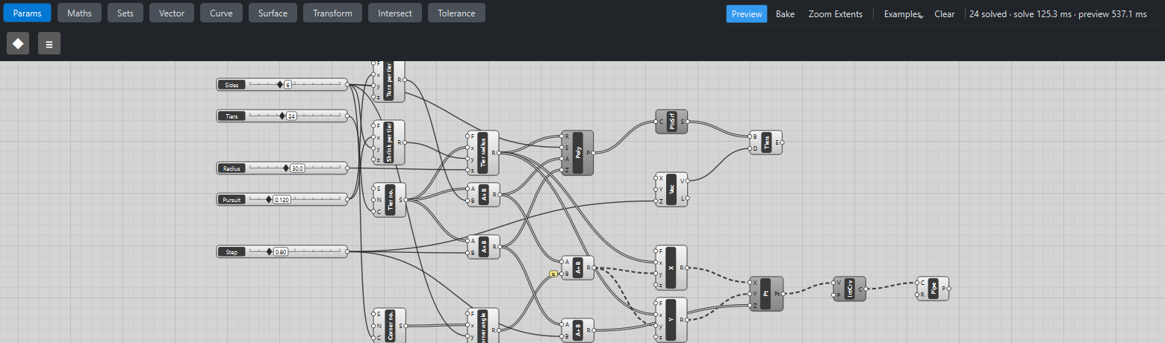Open the Sets tab
This screenshot has width=1165, height=343.
pyautogui.click(x=125, y=13)
